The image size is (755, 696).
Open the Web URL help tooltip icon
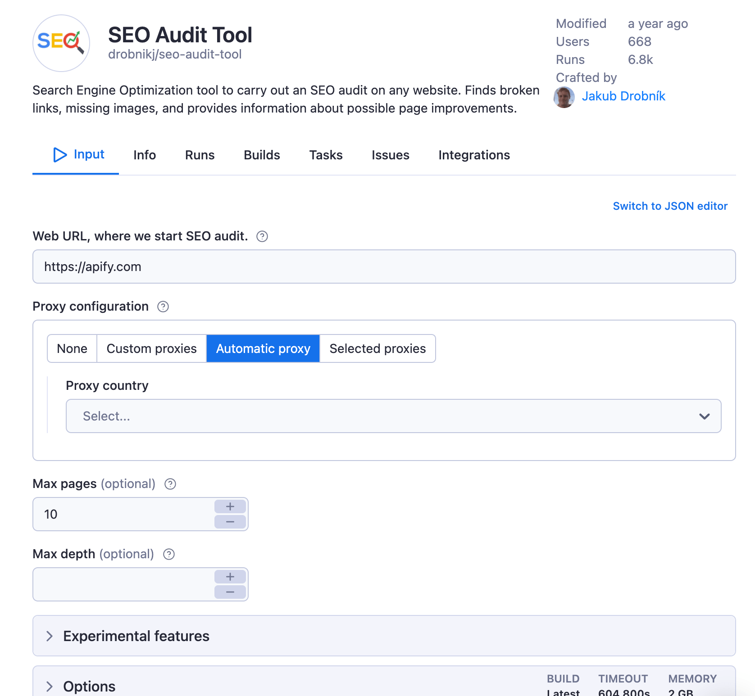[x=262, y=236]
